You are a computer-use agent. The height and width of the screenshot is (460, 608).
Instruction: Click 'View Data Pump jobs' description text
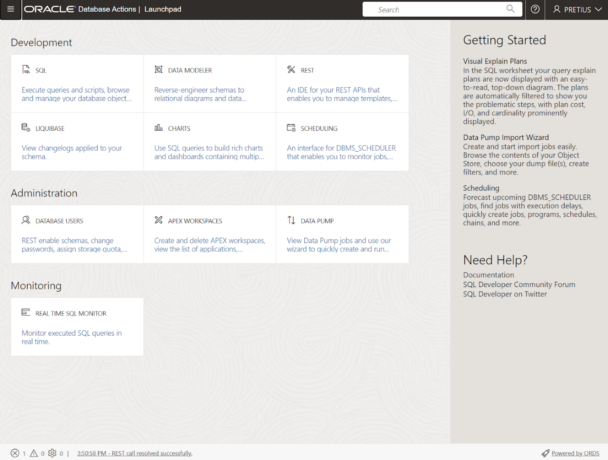point(339,245)
